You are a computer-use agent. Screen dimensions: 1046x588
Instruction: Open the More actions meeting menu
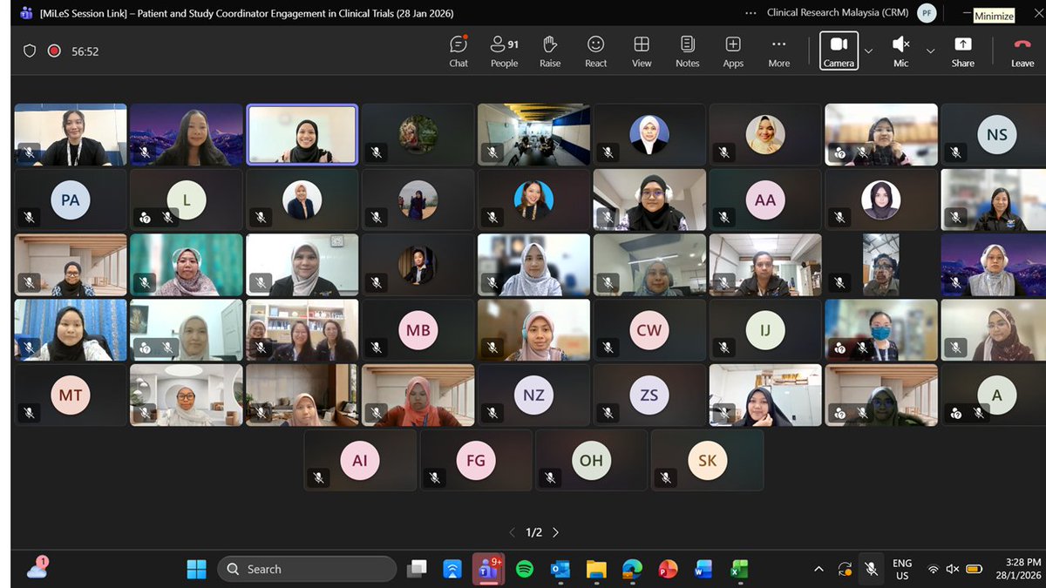[x=778, y=51]
